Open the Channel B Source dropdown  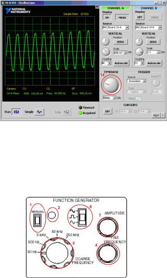tap(160, 28)
